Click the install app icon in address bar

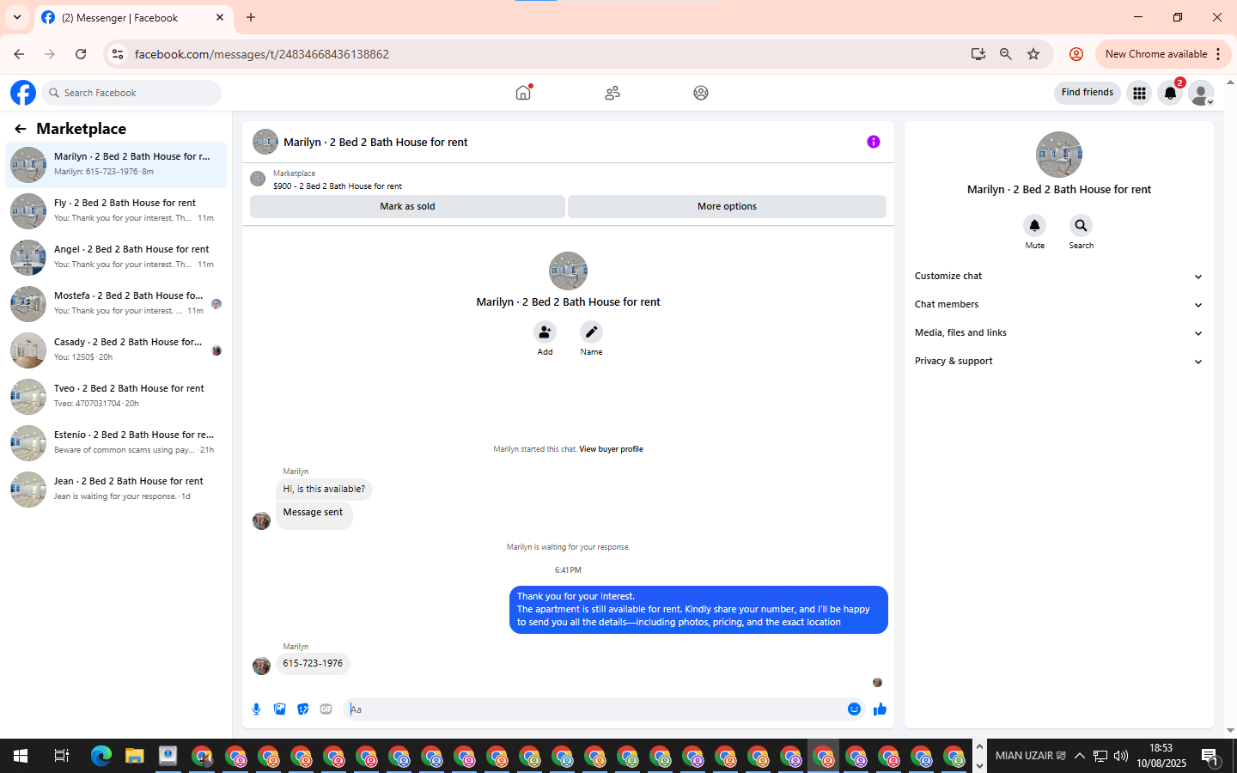click(978, 54)
